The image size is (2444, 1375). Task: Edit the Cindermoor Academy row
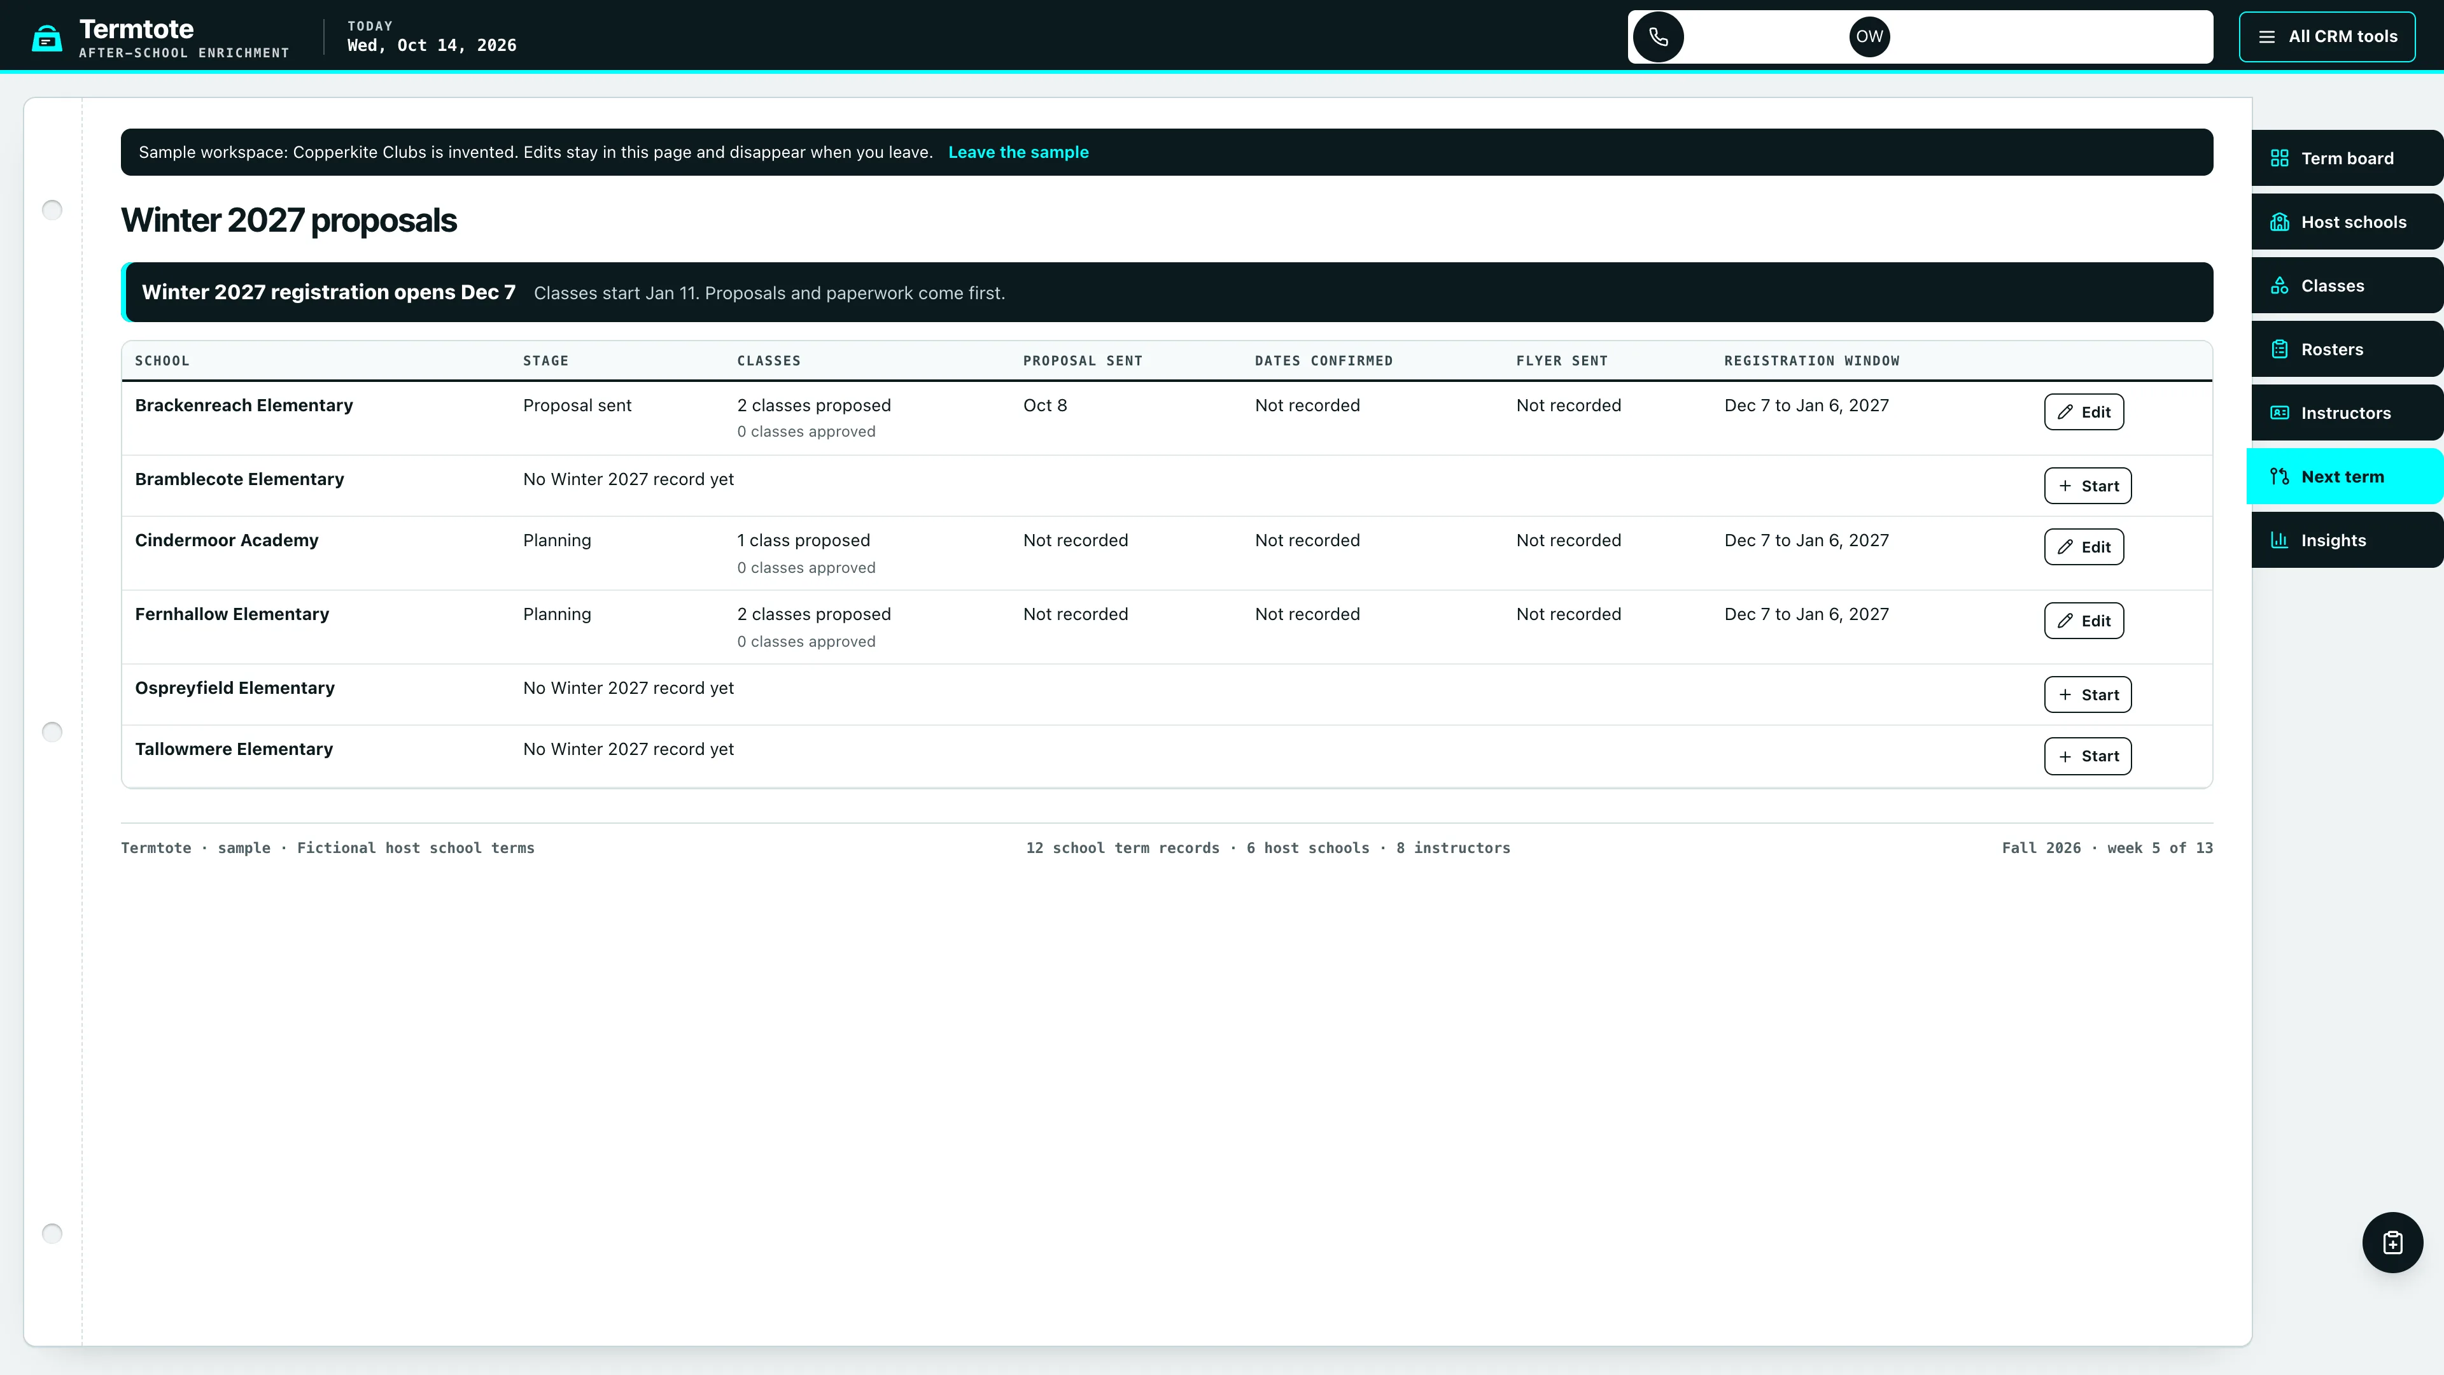(x=2084, y=547)
